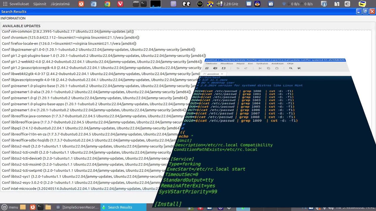Open the Työkalut menu in postinst editor

point(262,63)
